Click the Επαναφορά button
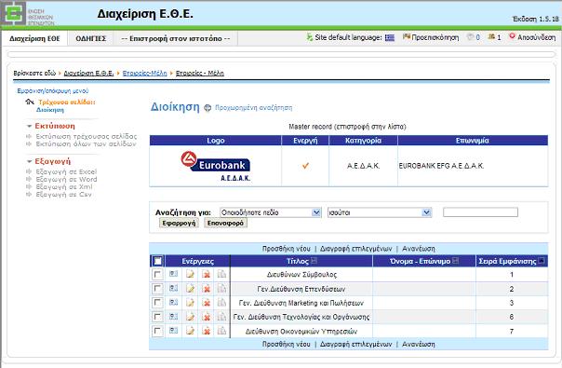Image resolution: width=562 pixels, height=368 pixels. (x=225, y=223)
